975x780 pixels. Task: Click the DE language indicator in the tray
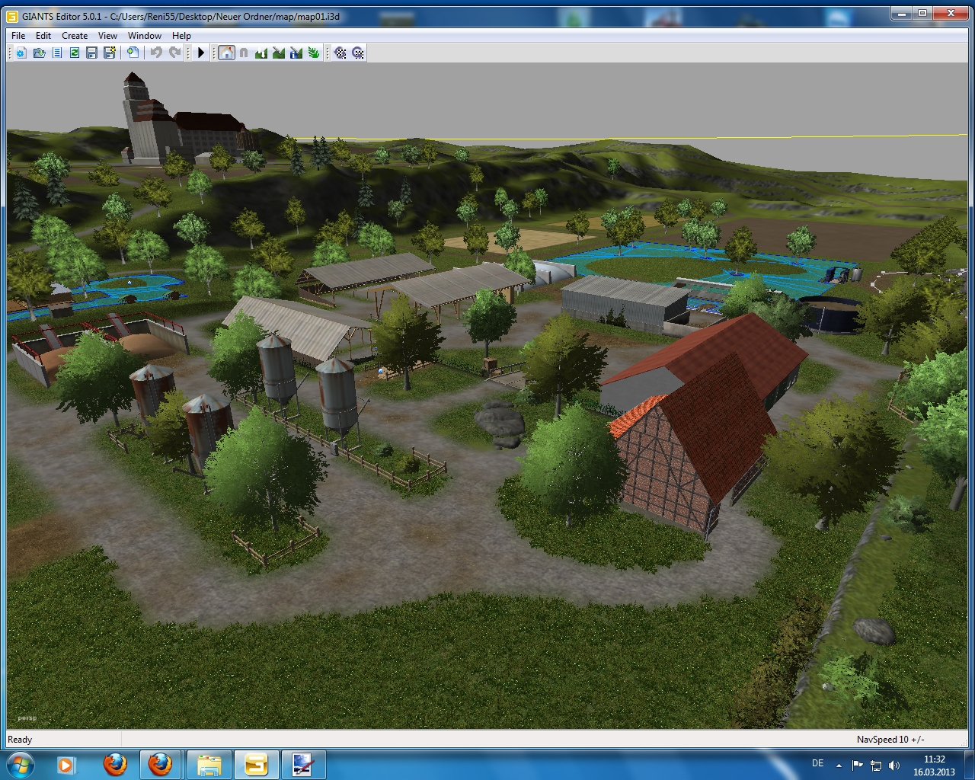pos(818,763)
